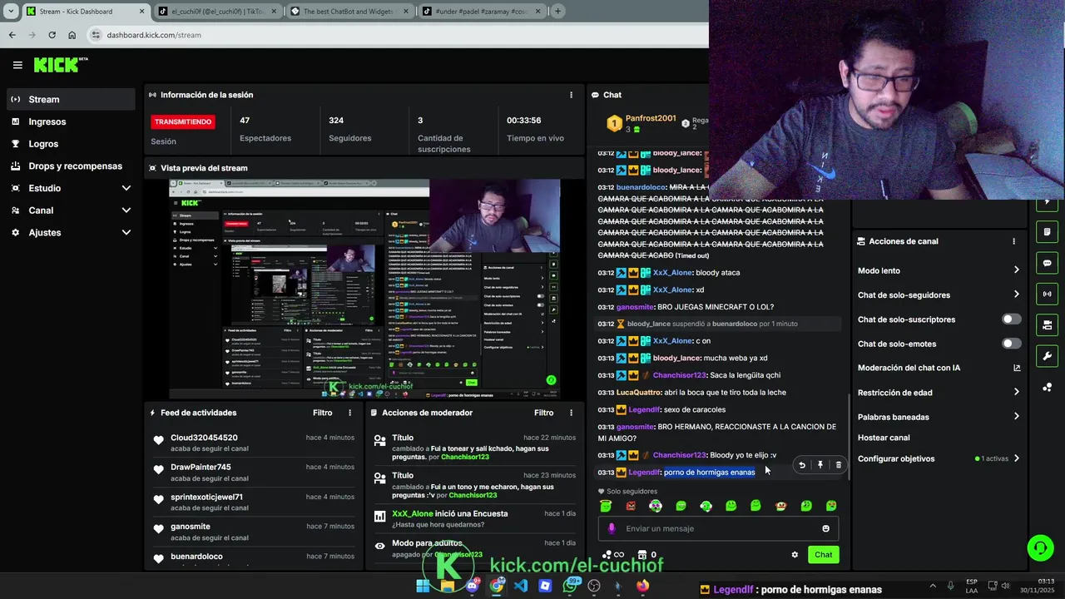Viewport: 1065px width, 599px height.
Task: Open Palabras baneadas settings
Action: [x=939, y=417]
